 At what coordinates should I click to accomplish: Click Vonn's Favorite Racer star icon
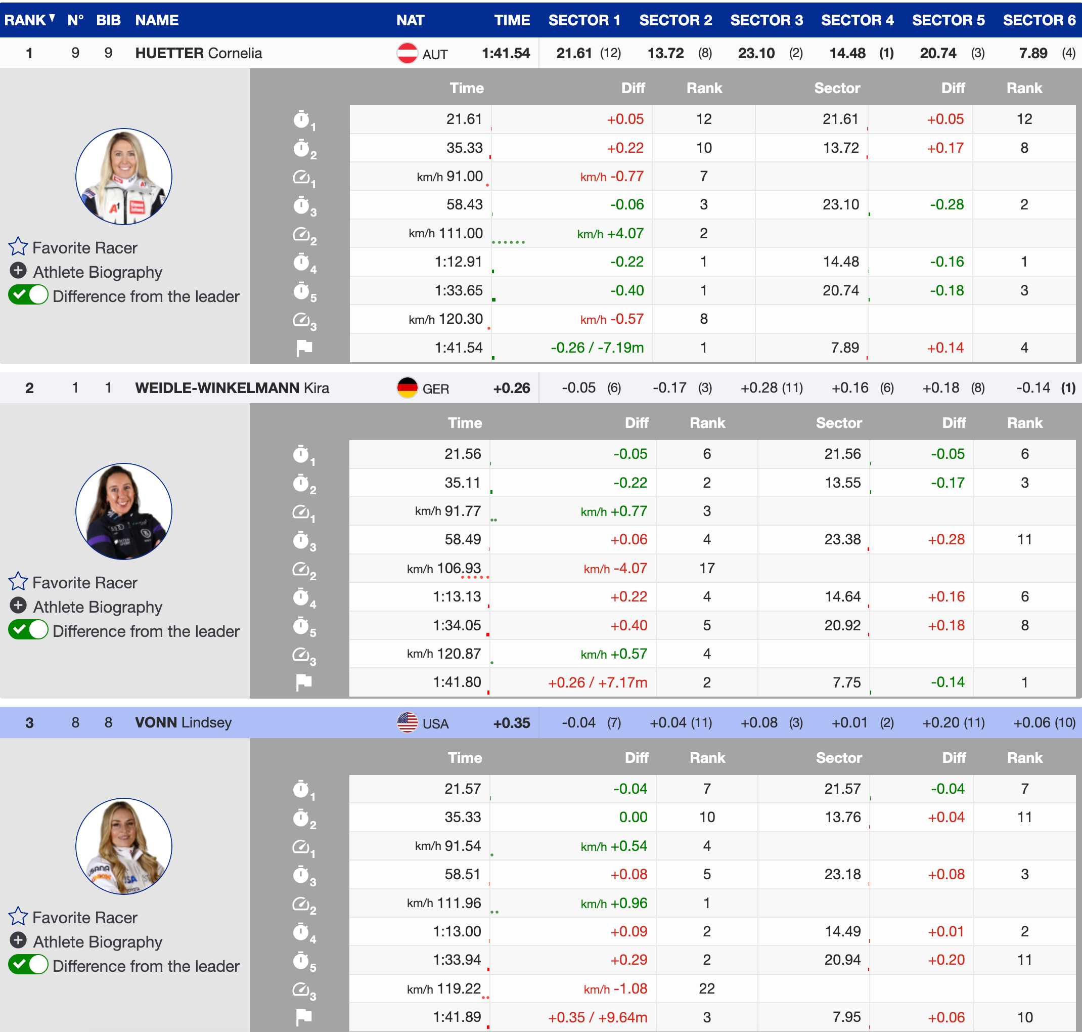tap(18, 917)
